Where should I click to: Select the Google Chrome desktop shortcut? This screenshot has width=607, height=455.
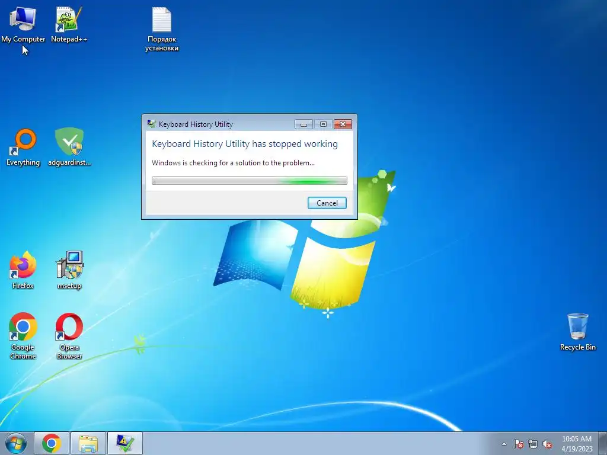pos(23,336)
